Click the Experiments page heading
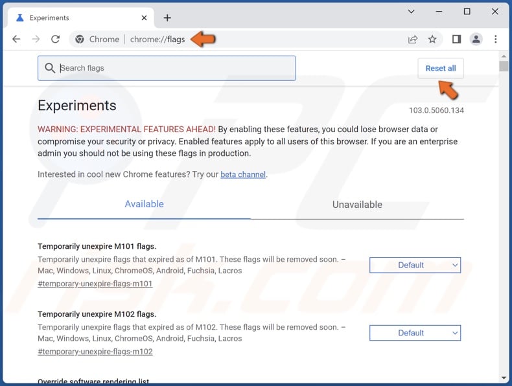 click(x=77, y=106)
